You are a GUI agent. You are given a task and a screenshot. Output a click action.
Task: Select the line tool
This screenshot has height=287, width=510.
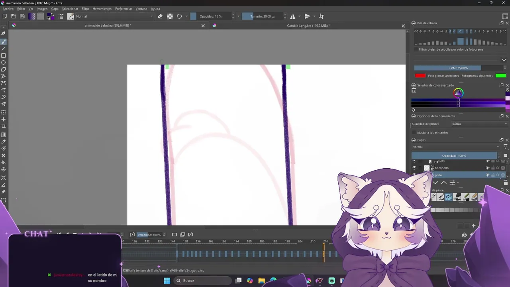click(x=4, y=49)
